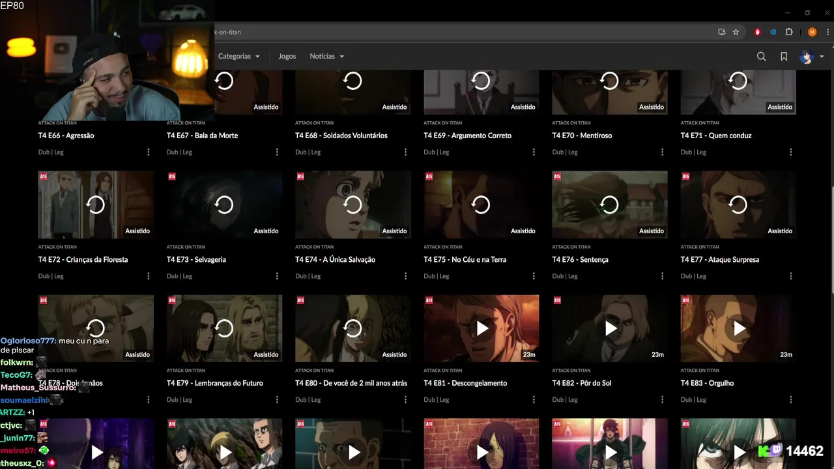Play bottom-row thumbnail below E81
834x469 pixels.
pyautogui.click(x=481, y=451)
